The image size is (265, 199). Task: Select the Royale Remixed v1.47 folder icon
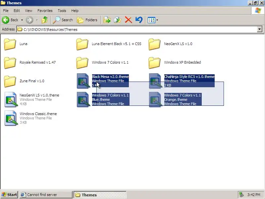point(10,63)
